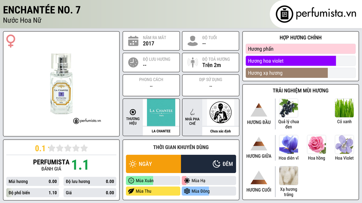362x203 pixels.
Task: Click the leaf icon for Mùa Thu
Action: 131,191
